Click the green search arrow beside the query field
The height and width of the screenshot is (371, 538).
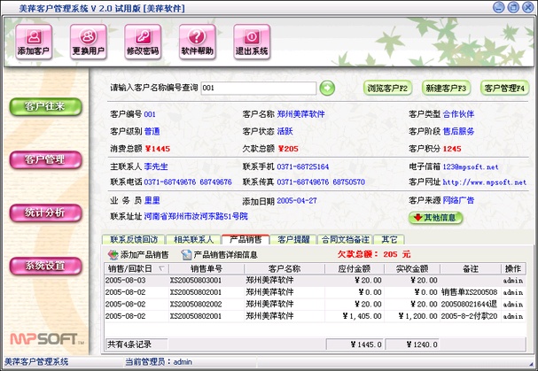coord(327,88)
